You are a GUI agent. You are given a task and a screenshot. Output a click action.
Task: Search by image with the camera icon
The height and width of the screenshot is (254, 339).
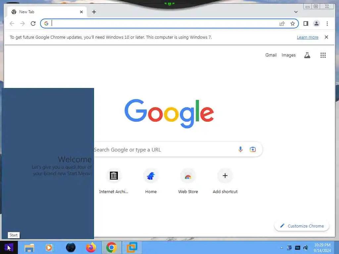253,149
